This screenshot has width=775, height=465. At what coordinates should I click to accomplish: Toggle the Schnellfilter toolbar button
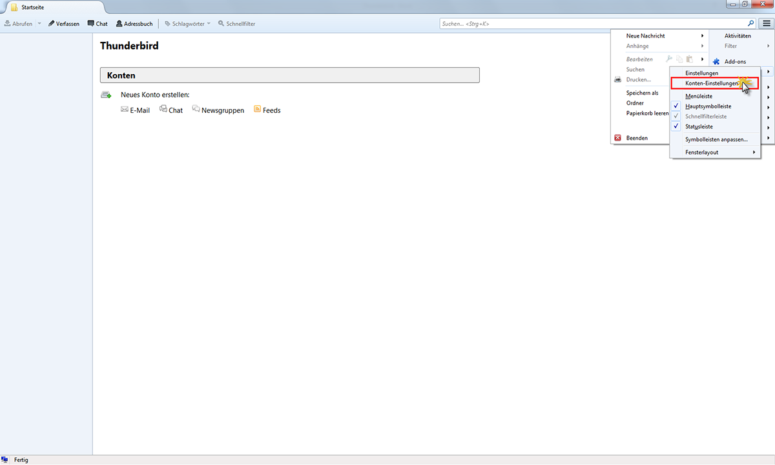pyautogui.click(x=237, y=24)
